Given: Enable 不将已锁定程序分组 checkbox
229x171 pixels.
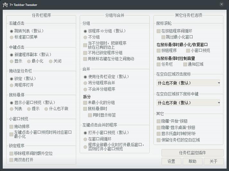Looking at the screenshot, I should click(85, 53).
